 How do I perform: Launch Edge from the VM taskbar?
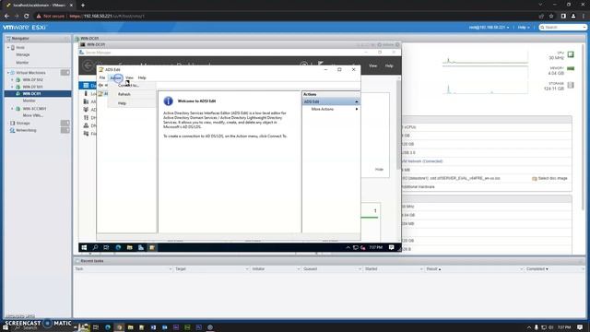click(118, 247)
